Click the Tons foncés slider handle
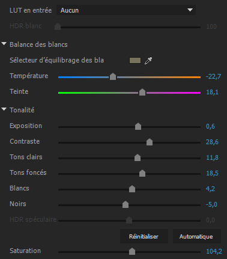Screen dimensions: 227x259 pos(142,173)
